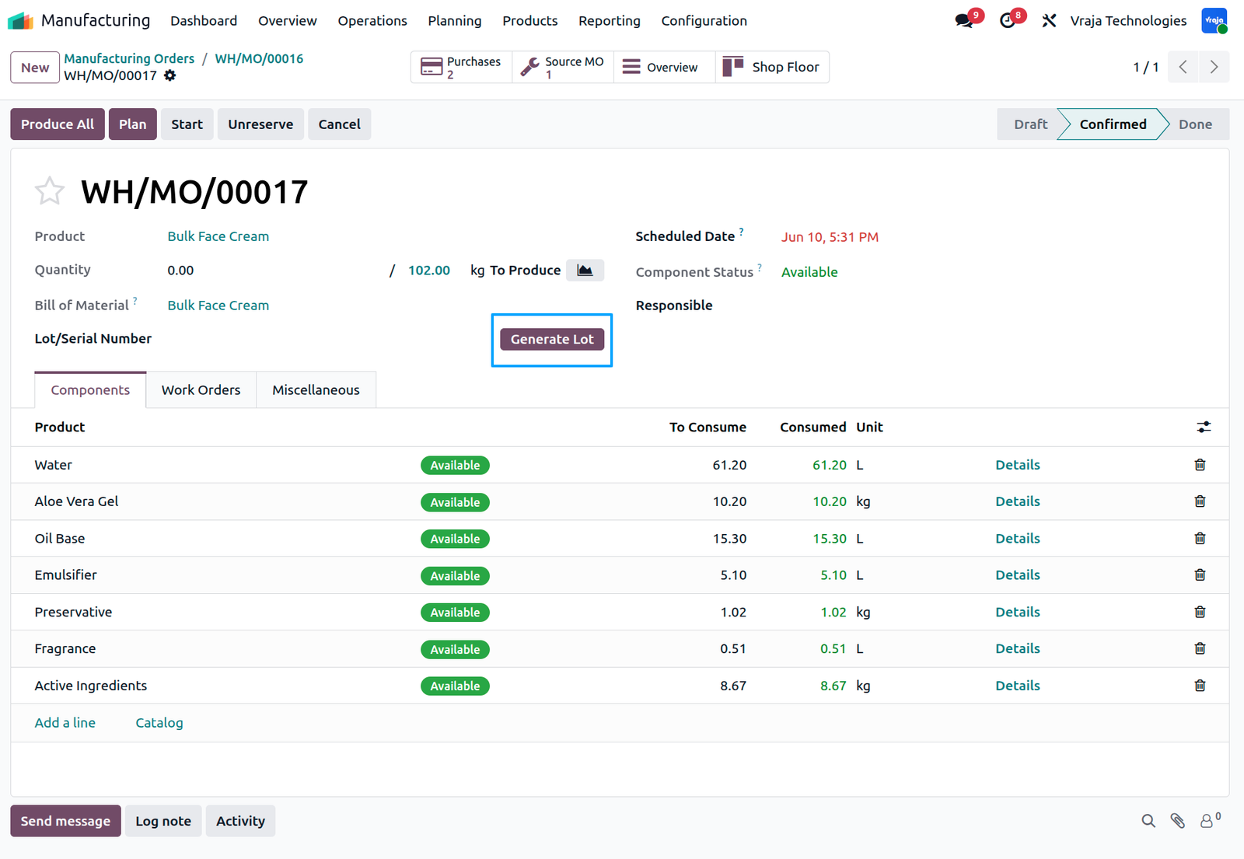Open the user avatar menu
Image resolution: width=1244 pixels, height=859 pixels.
1214,21
